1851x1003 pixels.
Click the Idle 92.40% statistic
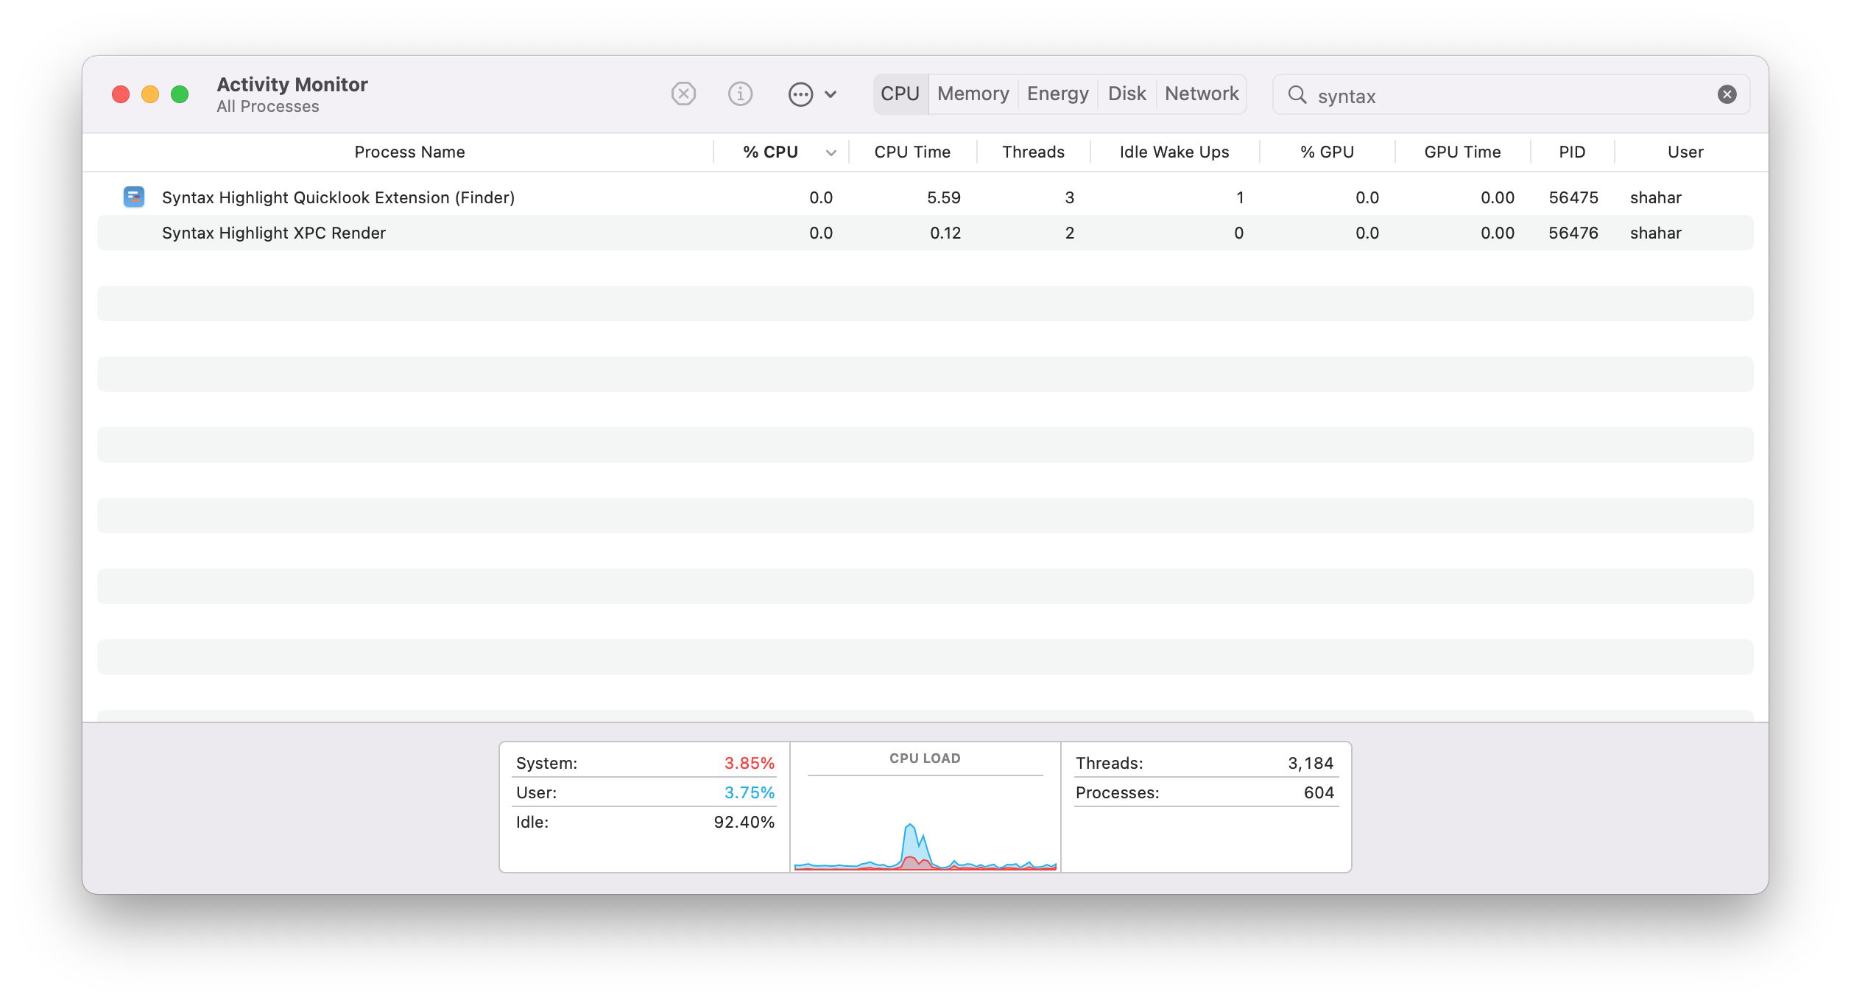coord(645,822)
